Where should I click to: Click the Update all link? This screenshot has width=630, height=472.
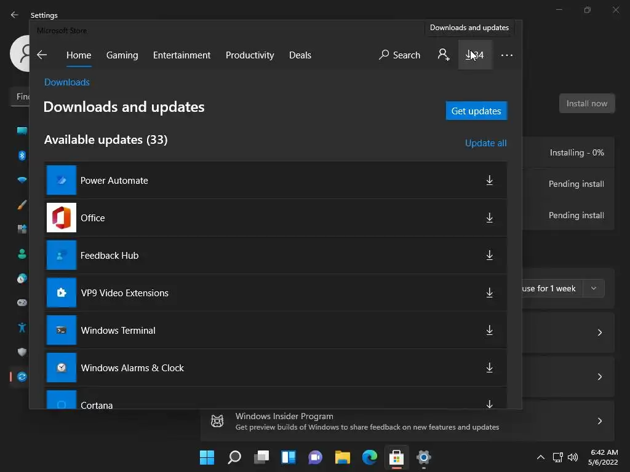coord(486,143)
